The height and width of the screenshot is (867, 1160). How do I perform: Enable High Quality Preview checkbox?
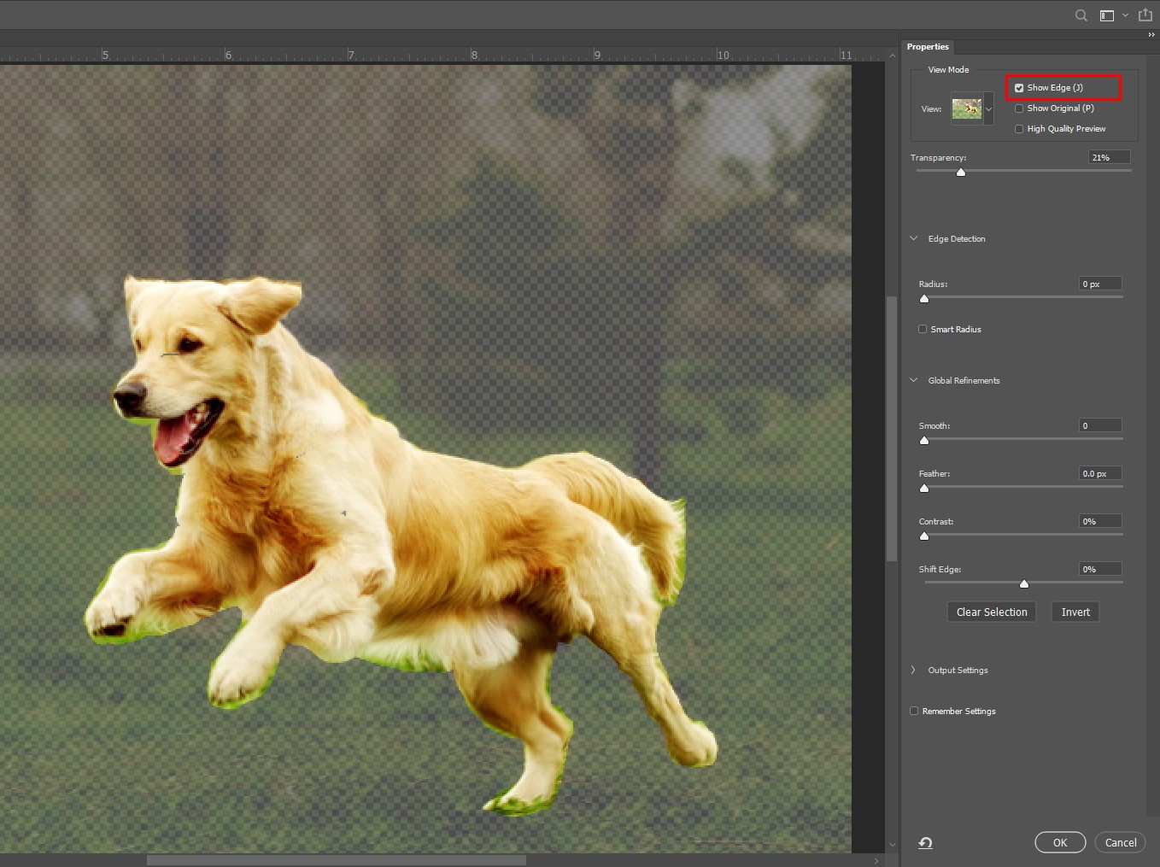coord(1019,129)
